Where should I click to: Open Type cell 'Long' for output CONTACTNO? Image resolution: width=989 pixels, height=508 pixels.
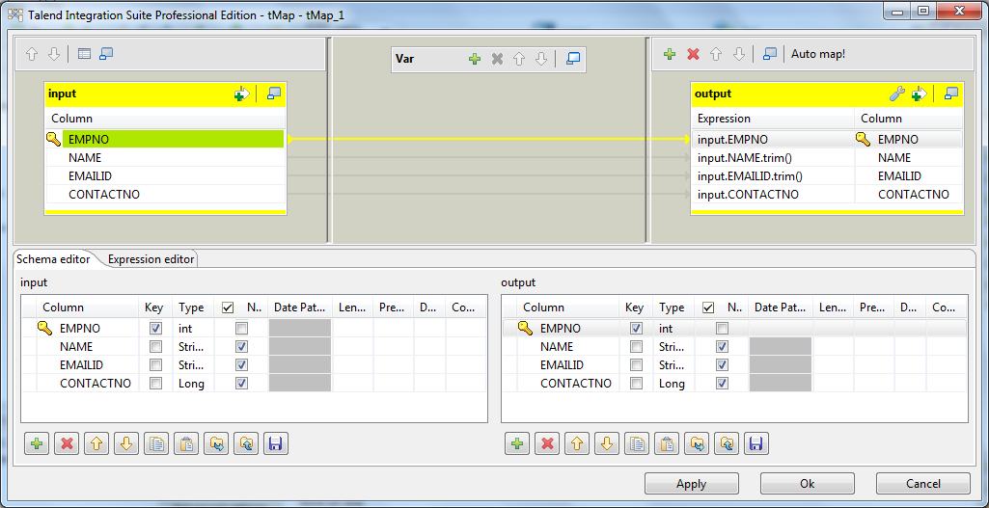click(x=674, y=384)
